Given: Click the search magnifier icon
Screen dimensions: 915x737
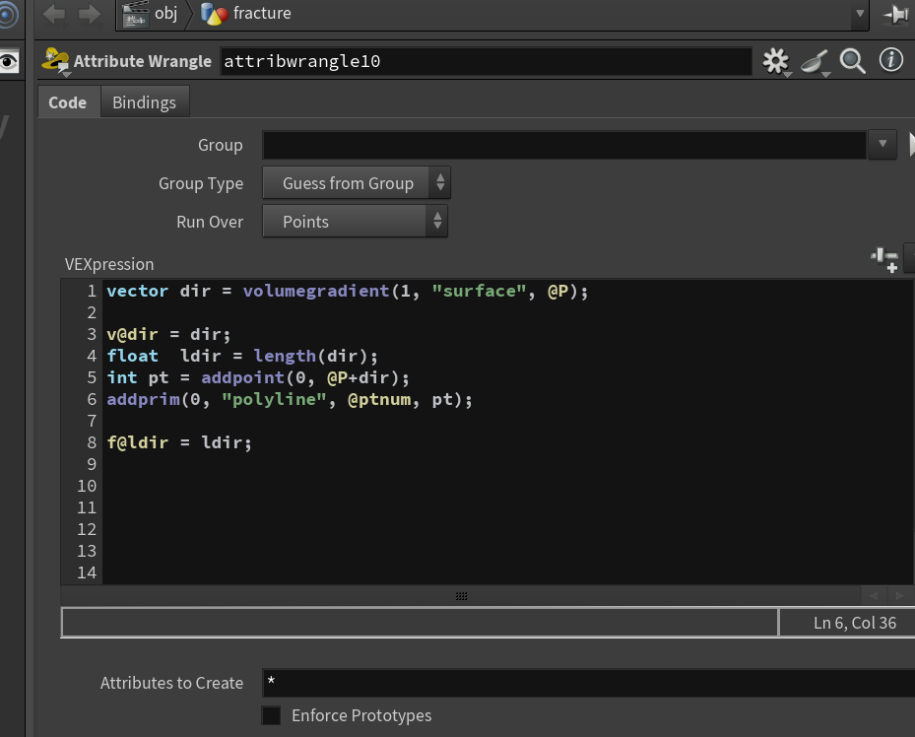Looking at the screenshot, I should click(852, 61).
